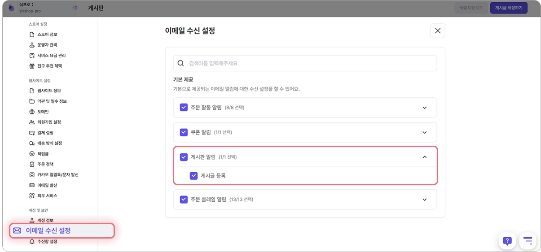Click the help question mark icon

pos(507,241)
